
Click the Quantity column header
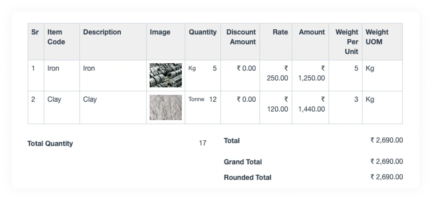pyautogui.click(x=203, y=32)
